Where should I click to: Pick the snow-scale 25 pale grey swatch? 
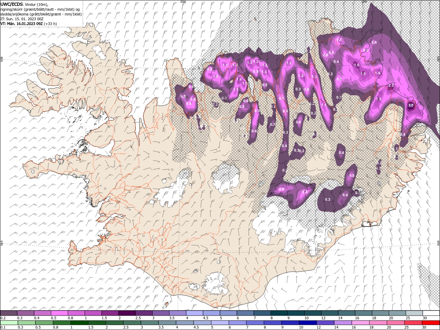(414, 313)
